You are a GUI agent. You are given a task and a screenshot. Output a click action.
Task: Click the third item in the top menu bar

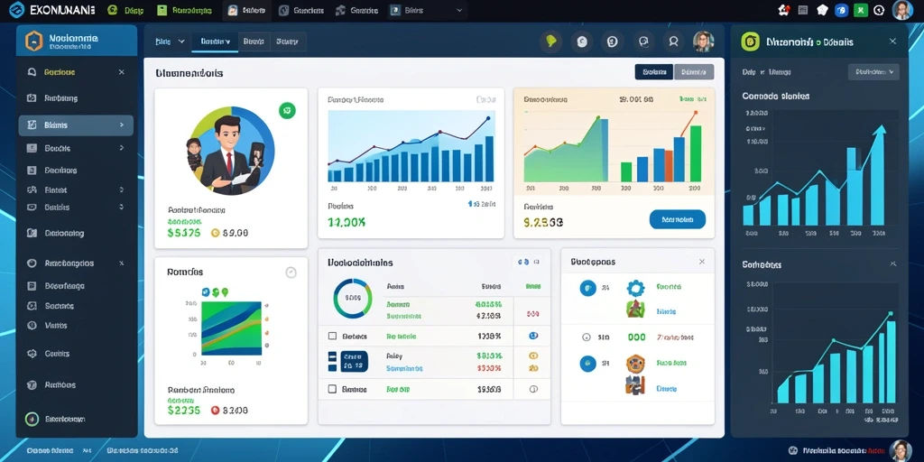pyautogui.click(x=245, y=10)
